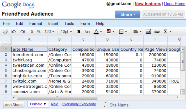Click the sheet tabs scroll left arrow

pos(105,106)
